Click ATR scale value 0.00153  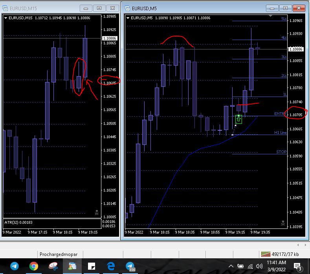point(109,226)
